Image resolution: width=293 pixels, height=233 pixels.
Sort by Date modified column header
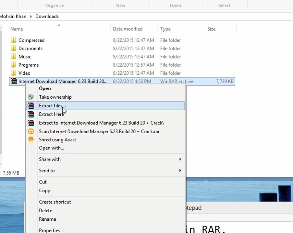(x=128, y=29)
